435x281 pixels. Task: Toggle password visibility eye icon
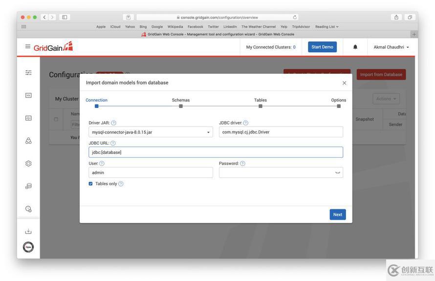click(337, 173)
